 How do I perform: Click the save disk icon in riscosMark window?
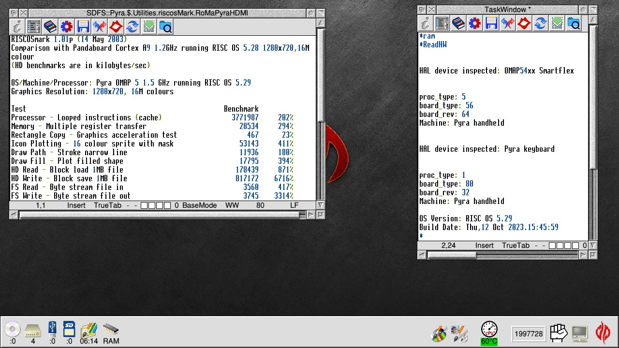(83, 27)
